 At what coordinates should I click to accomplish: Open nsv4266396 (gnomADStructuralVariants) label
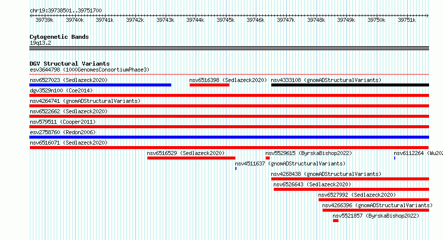[x=377, y=205]
